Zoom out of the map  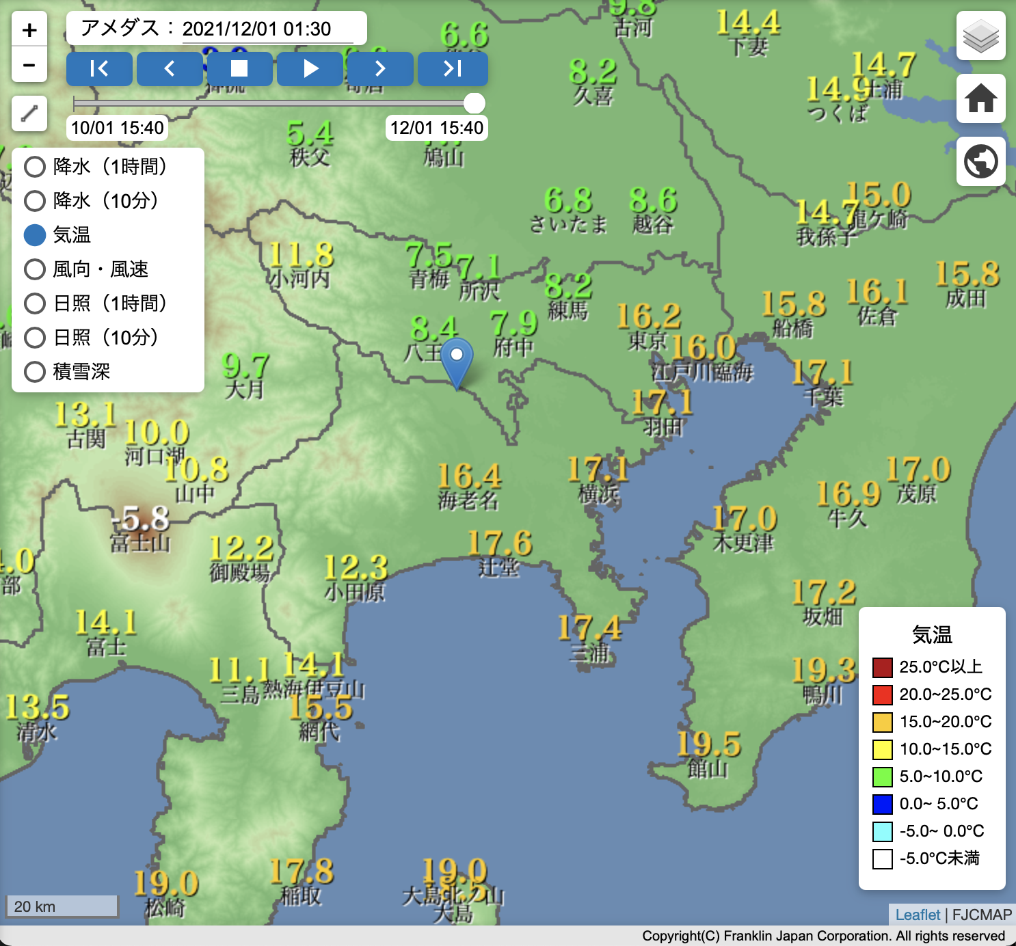[x=29, y=66]
